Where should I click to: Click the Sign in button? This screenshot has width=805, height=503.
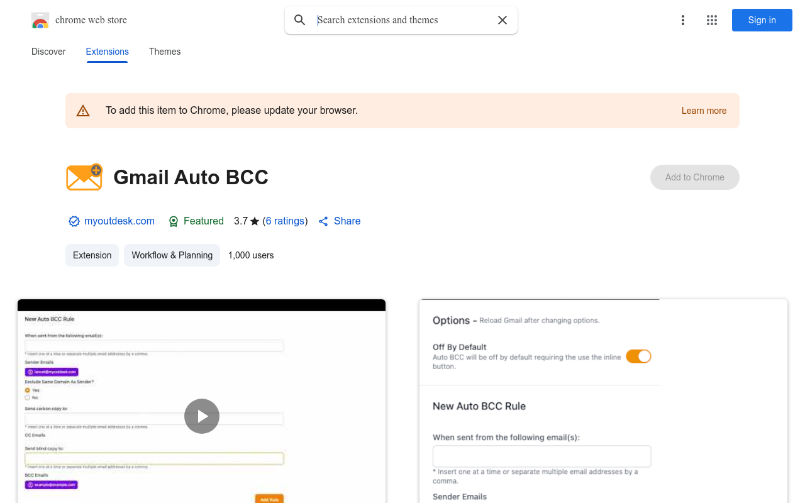point(762,20)
